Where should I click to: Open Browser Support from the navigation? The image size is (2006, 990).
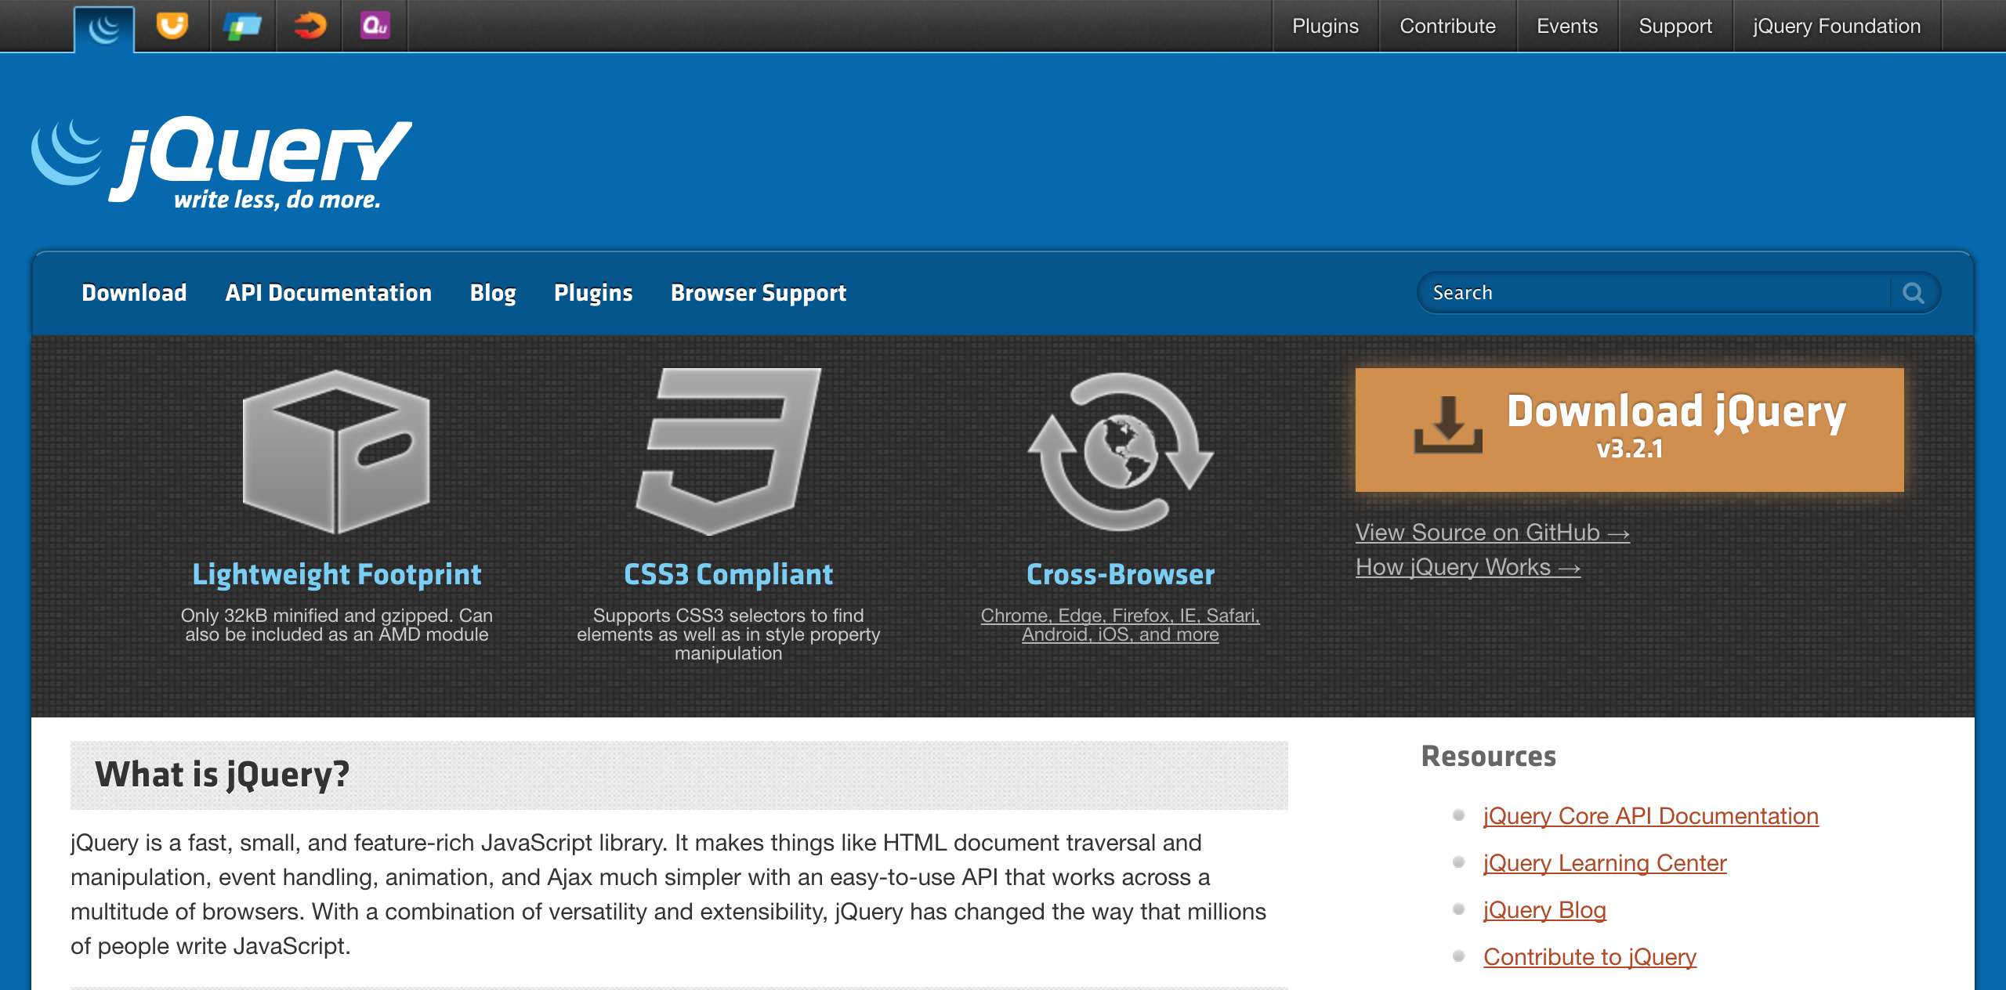[758, 293]
